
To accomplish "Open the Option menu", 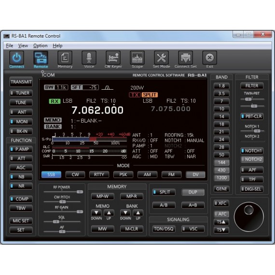I will [41, 46].
